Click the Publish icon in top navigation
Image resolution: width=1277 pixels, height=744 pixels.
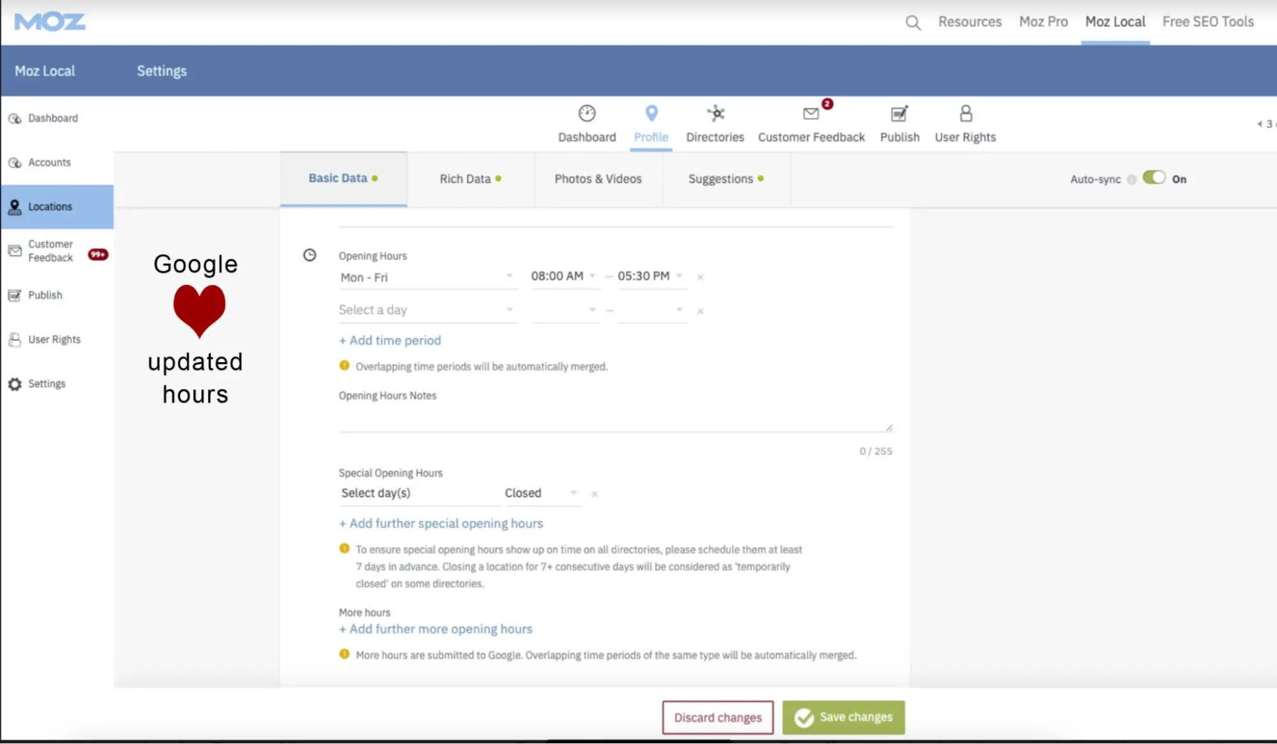pos(899,114)
